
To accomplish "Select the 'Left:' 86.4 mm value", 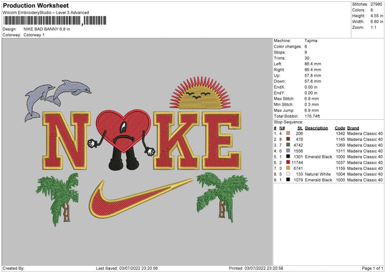I will point(313,64).
